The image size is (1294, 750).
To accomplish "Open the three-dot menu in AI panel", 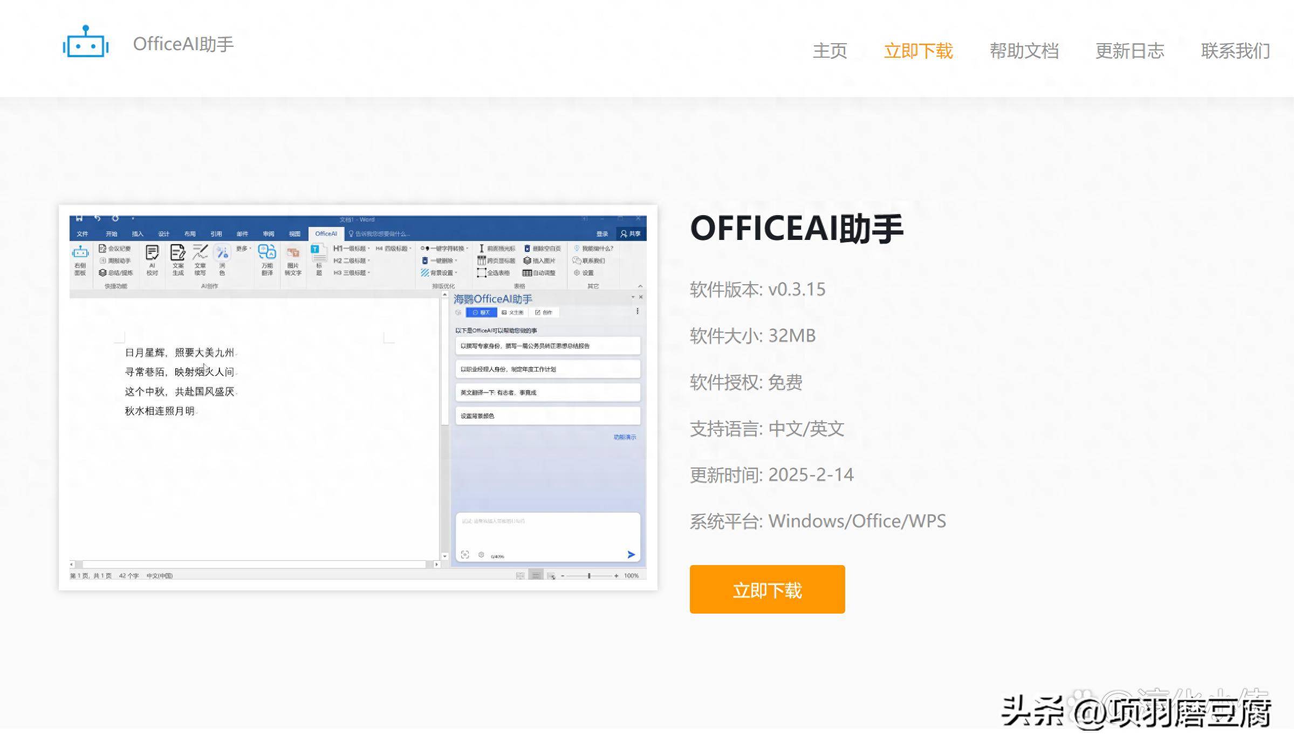I will (638, 312).
